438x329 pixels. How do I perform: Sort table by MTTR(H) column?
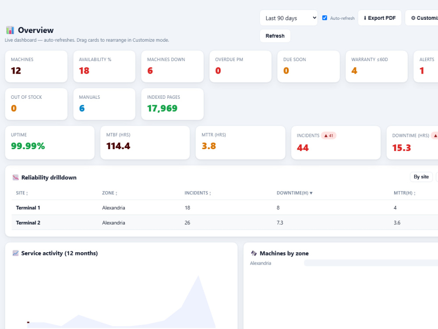[x=404, y=193]
